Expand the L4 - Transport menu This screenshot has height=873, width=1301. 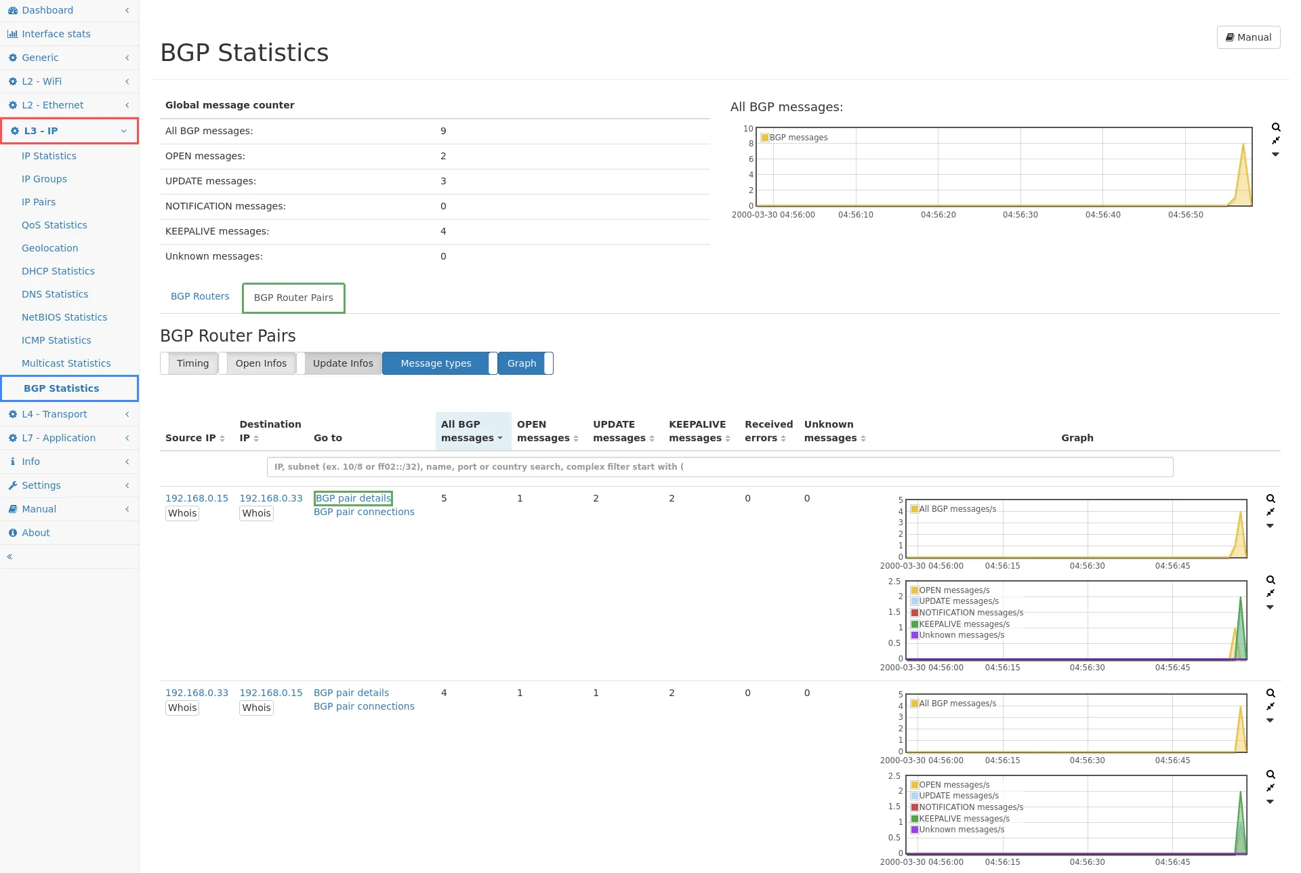54,414
